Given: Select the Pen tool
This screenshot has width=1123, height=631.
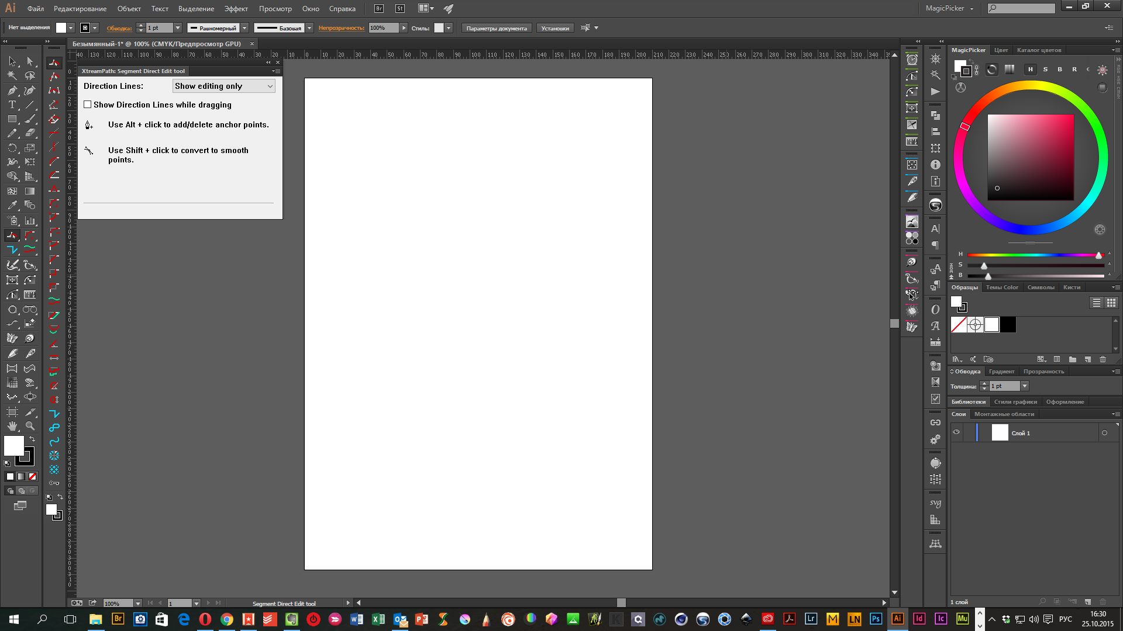Looking at the screenshot, I should click(x=12, y=90).
